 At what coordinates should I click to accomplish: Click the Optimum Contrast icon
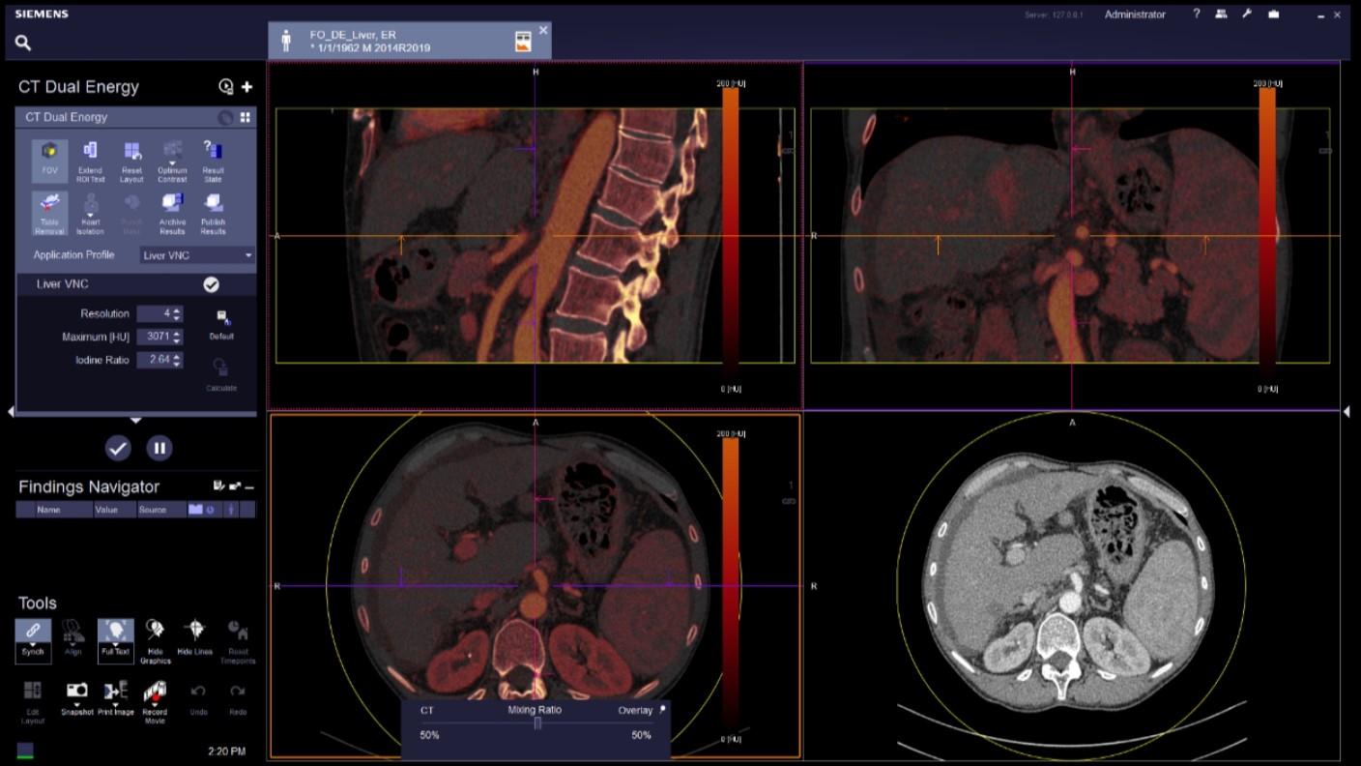[x=172, y=157]
